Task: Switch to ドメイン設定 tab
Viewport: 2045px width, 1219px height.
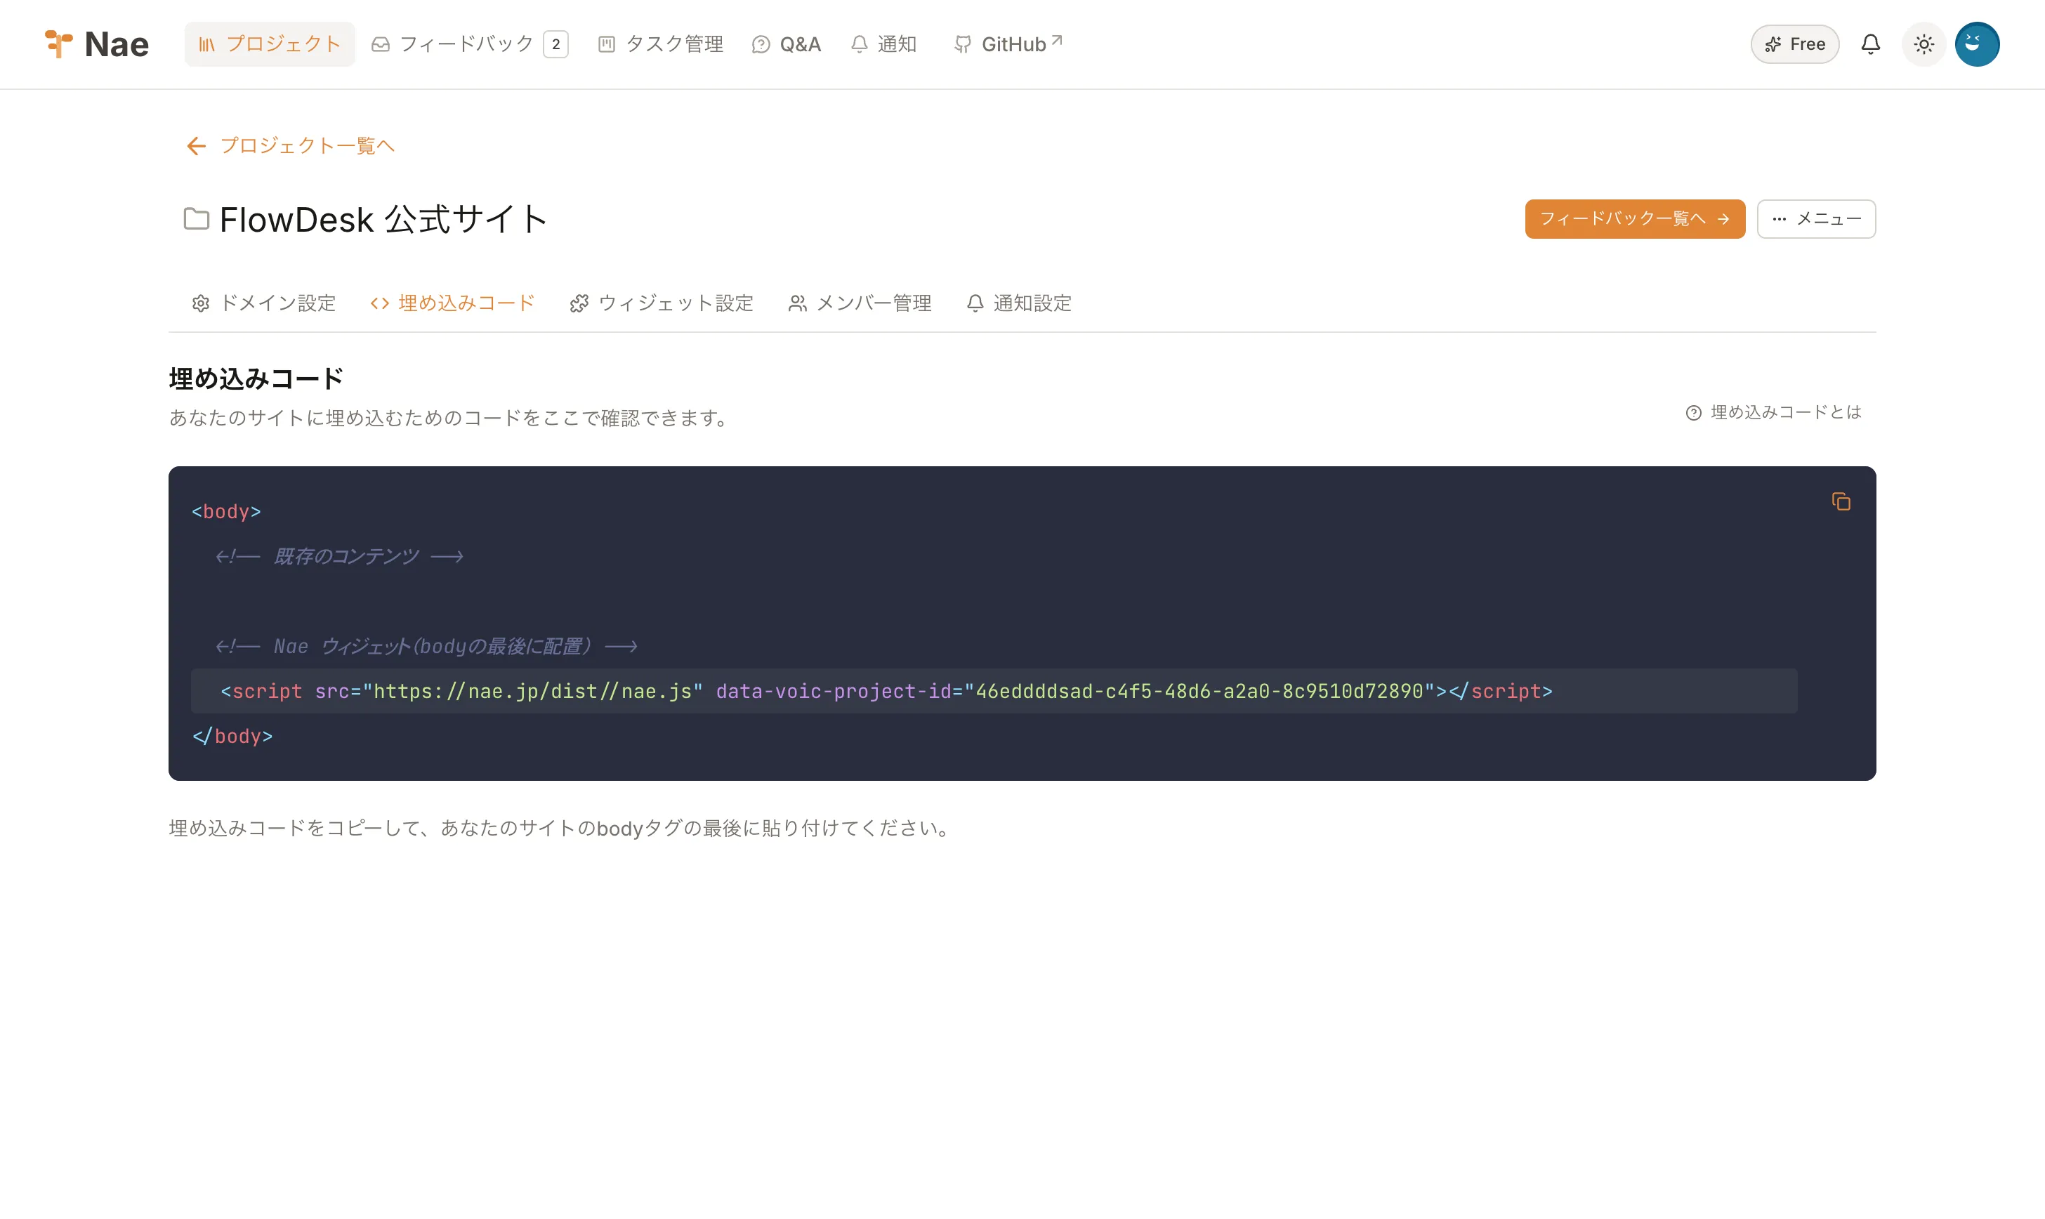Action: click(x=263, y=303)
